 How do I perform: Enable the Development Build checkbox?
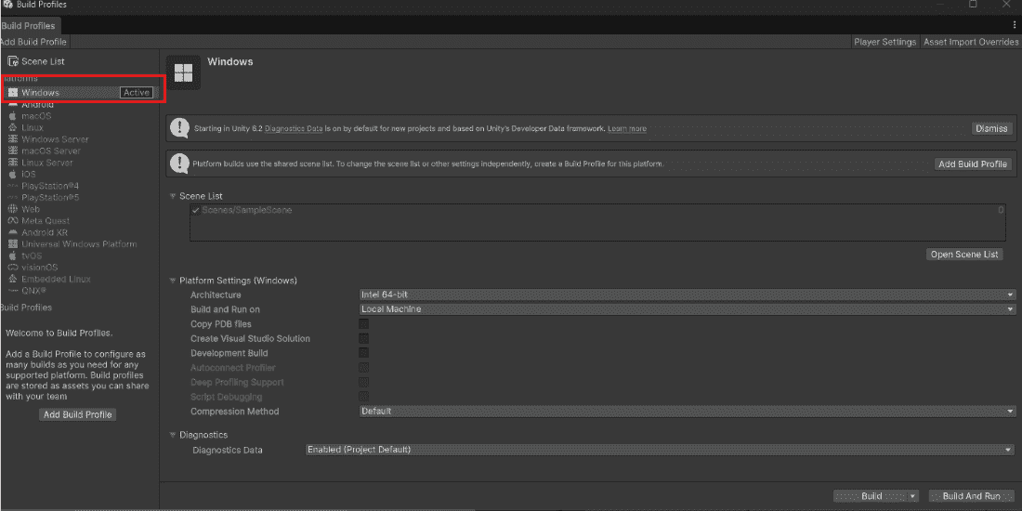[363, 353]
